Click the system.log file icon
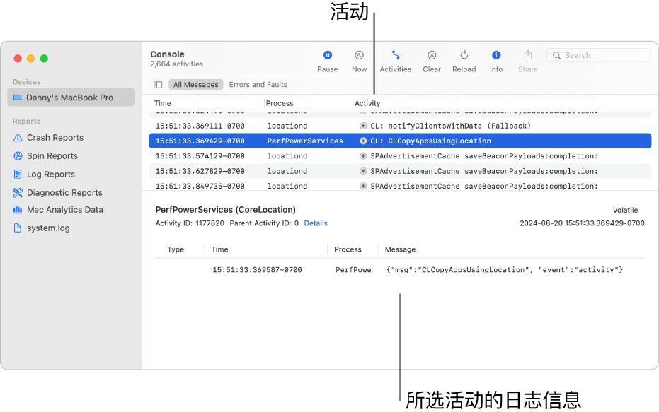 click(18, 228)
